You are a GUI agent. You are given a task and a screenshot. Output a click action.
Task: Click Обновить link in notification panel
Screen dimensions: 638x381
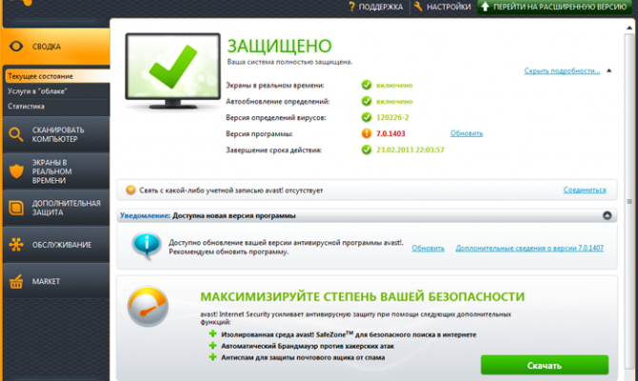pyautogui.click(x=428, y=248)
